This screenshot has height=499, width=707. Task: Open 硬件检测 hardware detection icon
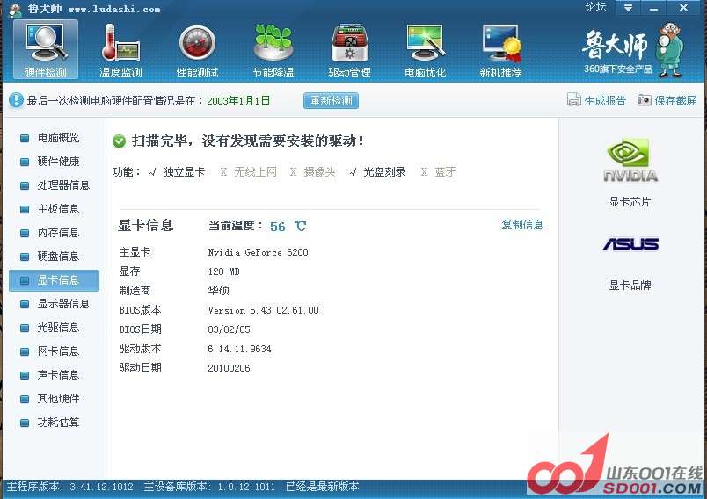coord(46,48)
